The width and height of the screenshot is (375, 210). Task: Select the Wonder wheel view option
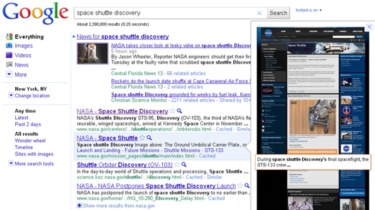tap(30, 141)
